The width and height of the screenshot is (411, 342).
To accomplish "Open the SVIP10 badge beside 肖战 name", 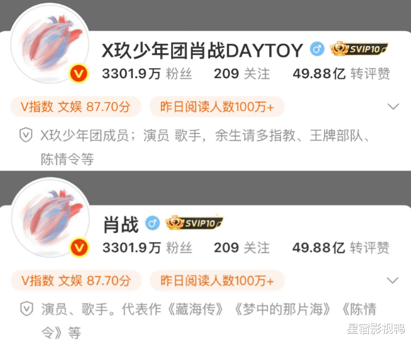I will click(x=194, y=224).
